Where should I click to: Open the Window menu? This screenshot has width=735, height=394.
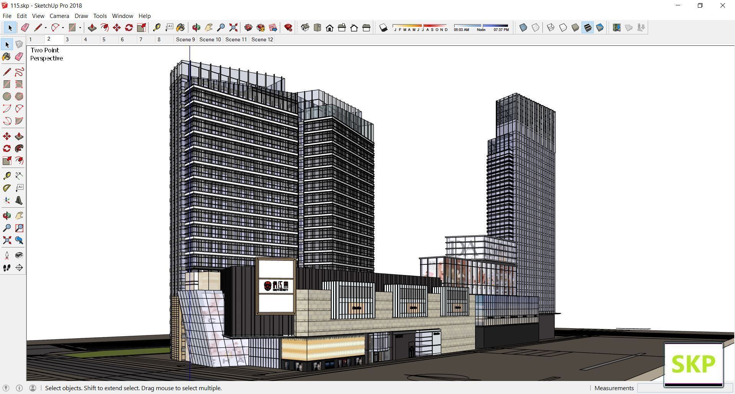point(122,16)
